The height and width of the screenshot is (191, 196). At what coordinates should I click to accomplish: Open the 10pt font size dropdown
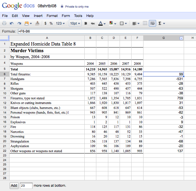click(x=75, y=23)
